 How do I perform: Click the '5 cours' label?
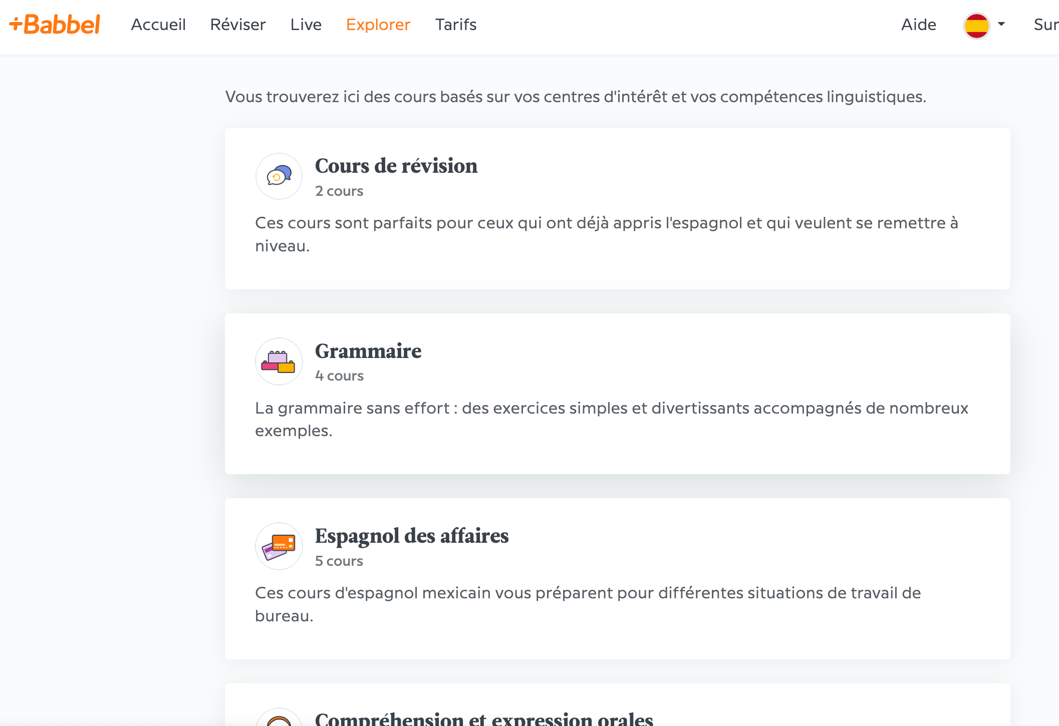click(339, 561)
